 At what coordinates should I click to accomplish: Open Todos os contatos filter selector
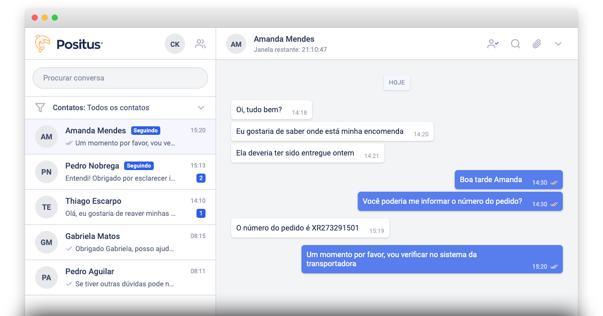[118, 108]
